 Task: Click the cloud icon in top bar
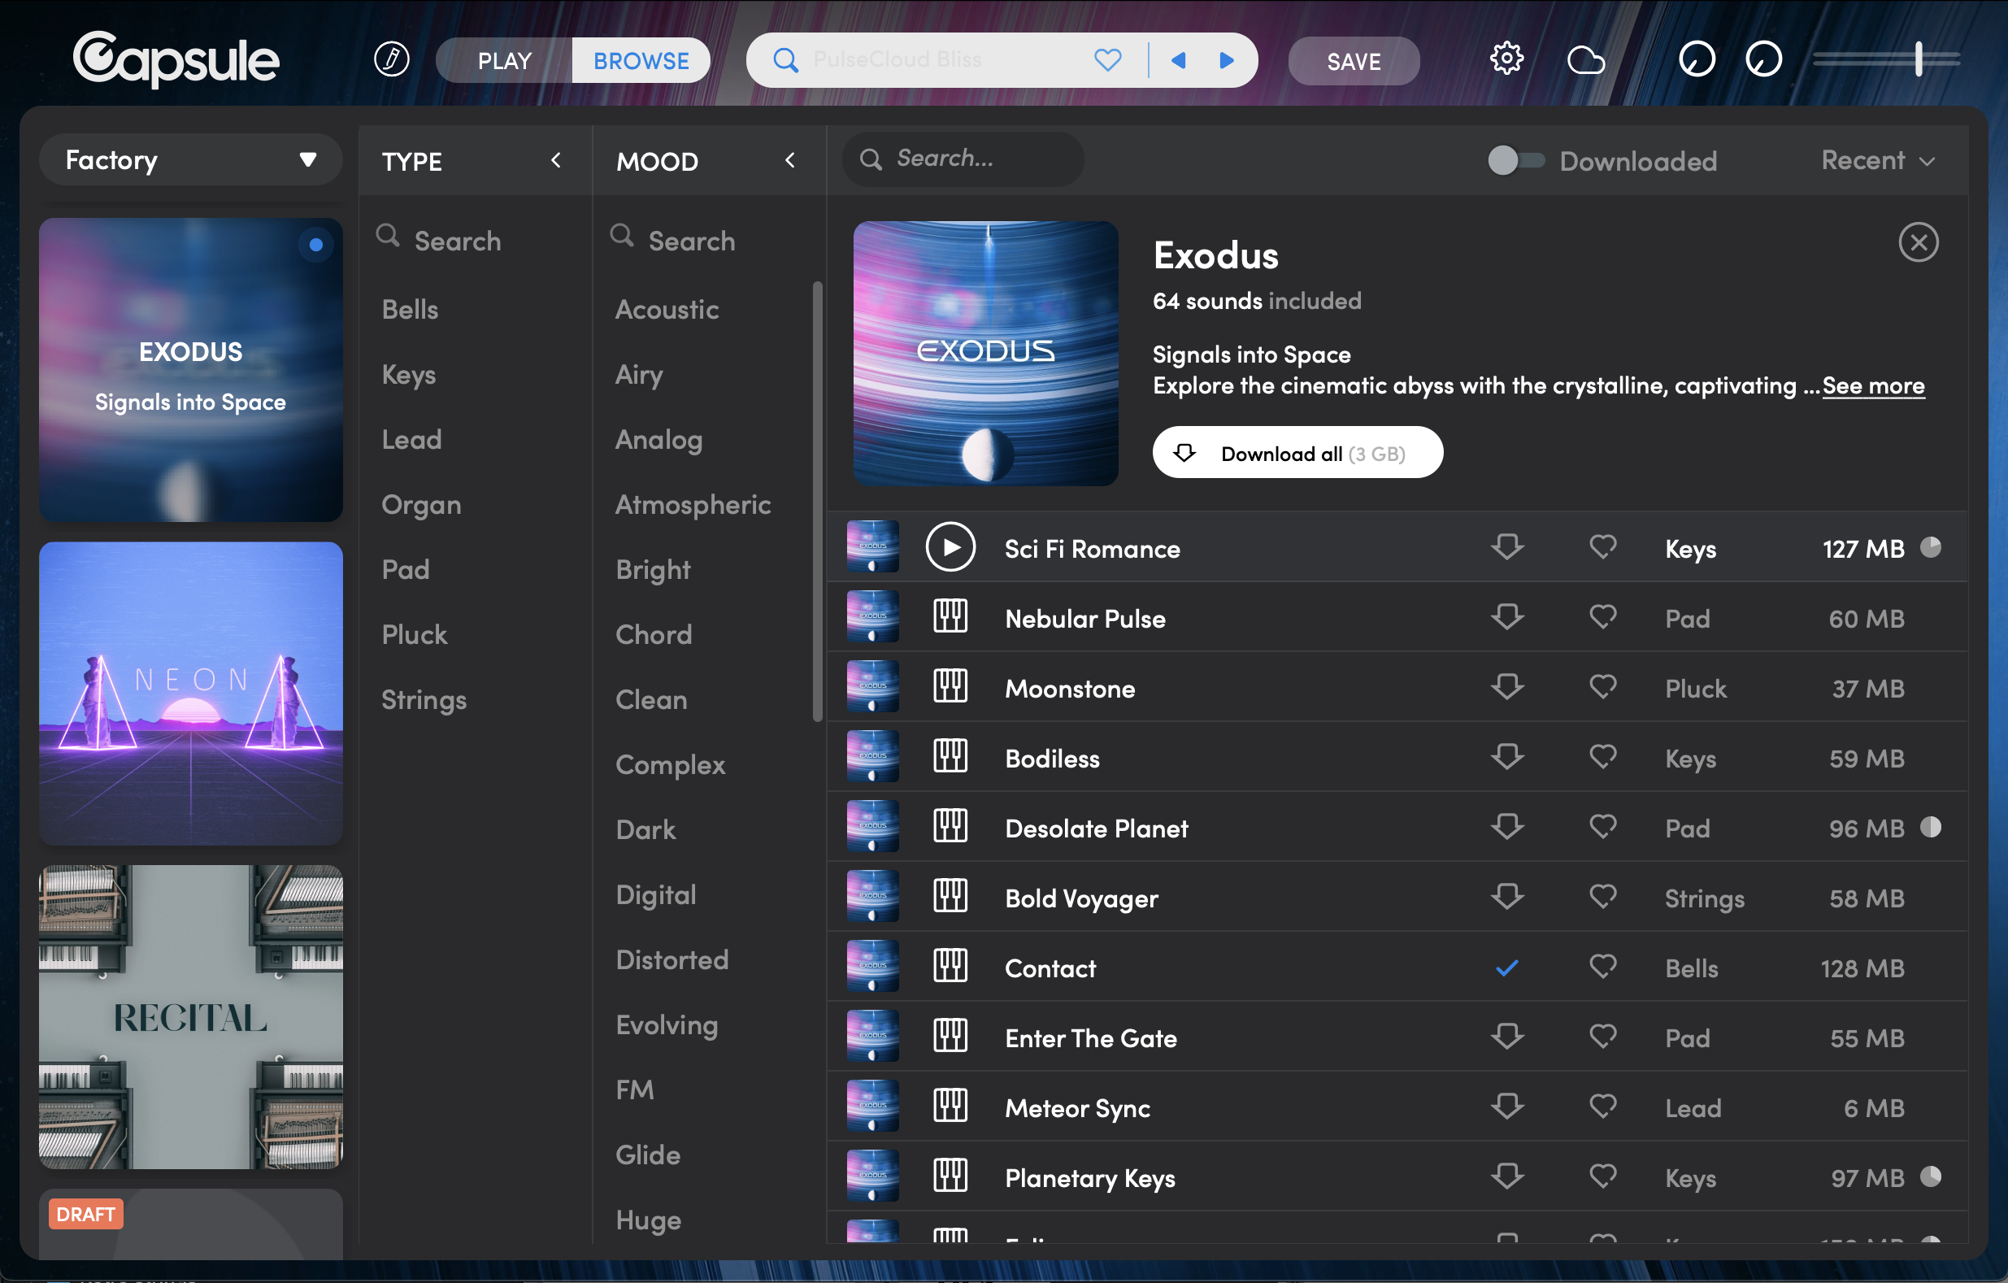1585,60
